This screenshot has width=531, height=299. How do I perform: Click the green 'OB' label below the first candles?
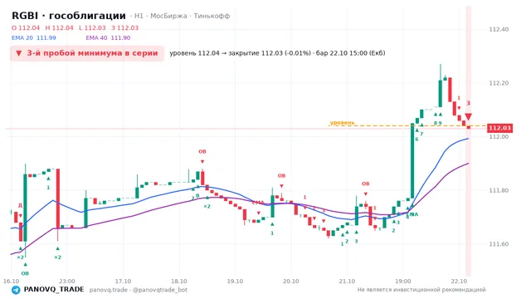25,273
